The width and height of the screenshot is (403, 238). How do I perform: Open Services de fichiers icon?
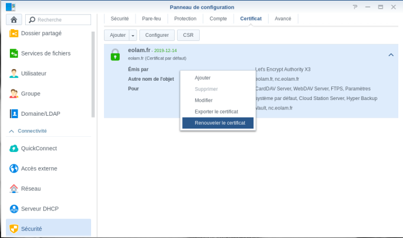[14, 53]
